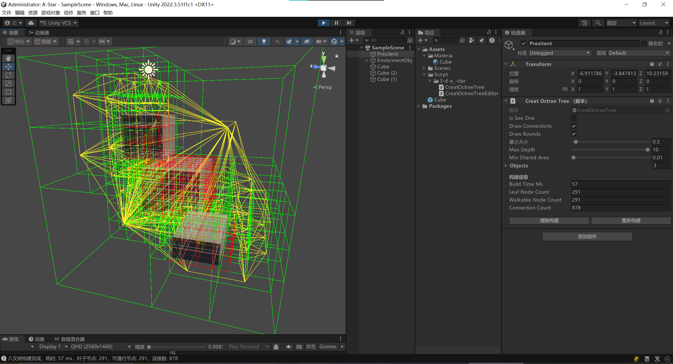Open the 游戏对象 menu
673x364 pixels.
(x=50, y=13)
